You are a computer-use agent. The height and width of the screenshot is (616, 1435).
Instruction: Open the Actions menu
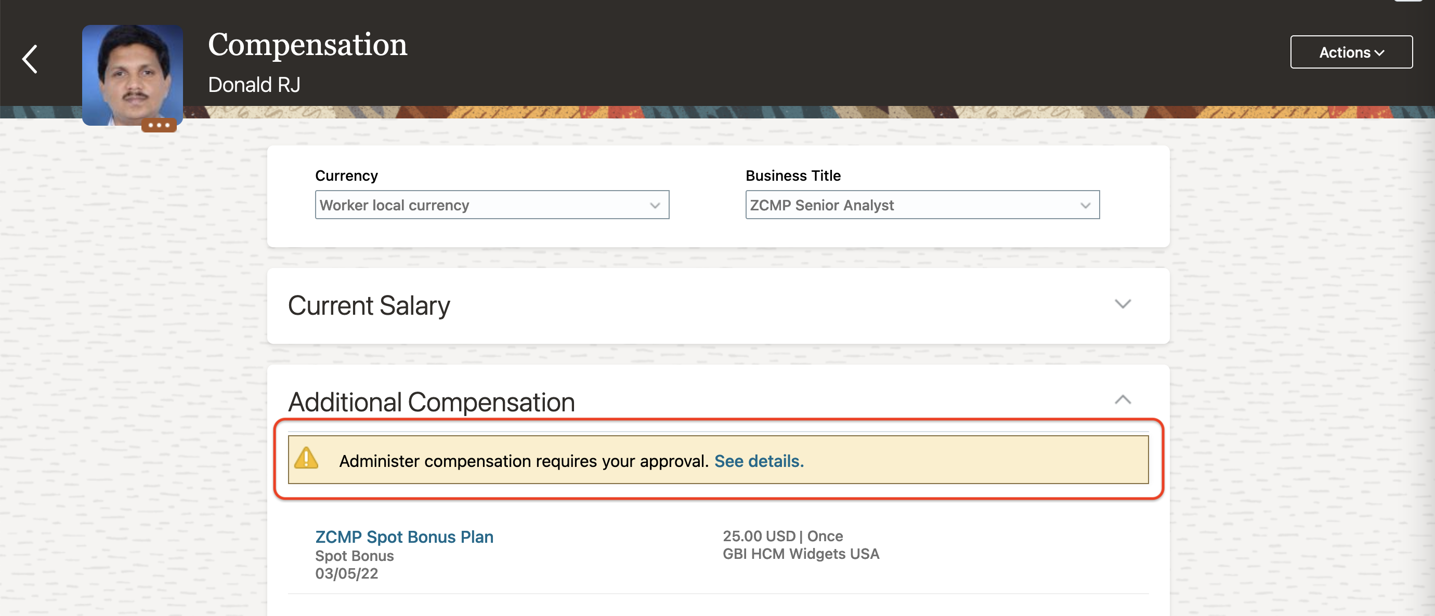pos(1350,52)
